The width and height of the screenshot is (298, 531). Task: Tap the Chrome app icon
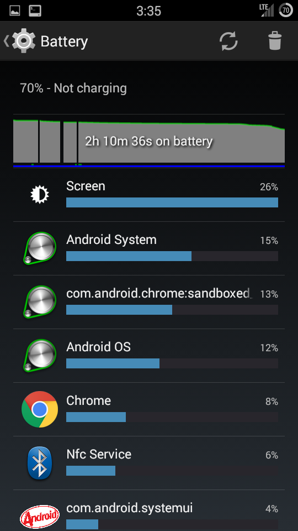pyautogui.click(x=40, y=409)
